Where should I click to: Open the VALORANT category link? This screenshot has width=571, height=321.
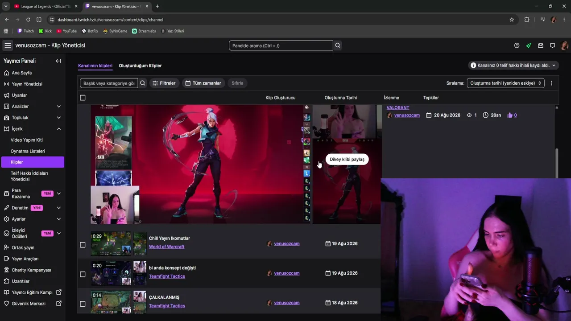[397, 107]
